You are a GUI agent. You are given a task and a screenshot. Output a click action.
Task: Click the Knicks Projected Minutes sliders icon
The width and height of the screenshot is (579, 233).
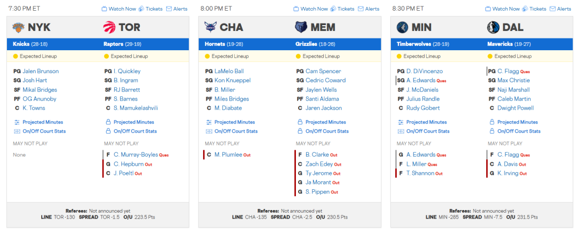(17, 122)
